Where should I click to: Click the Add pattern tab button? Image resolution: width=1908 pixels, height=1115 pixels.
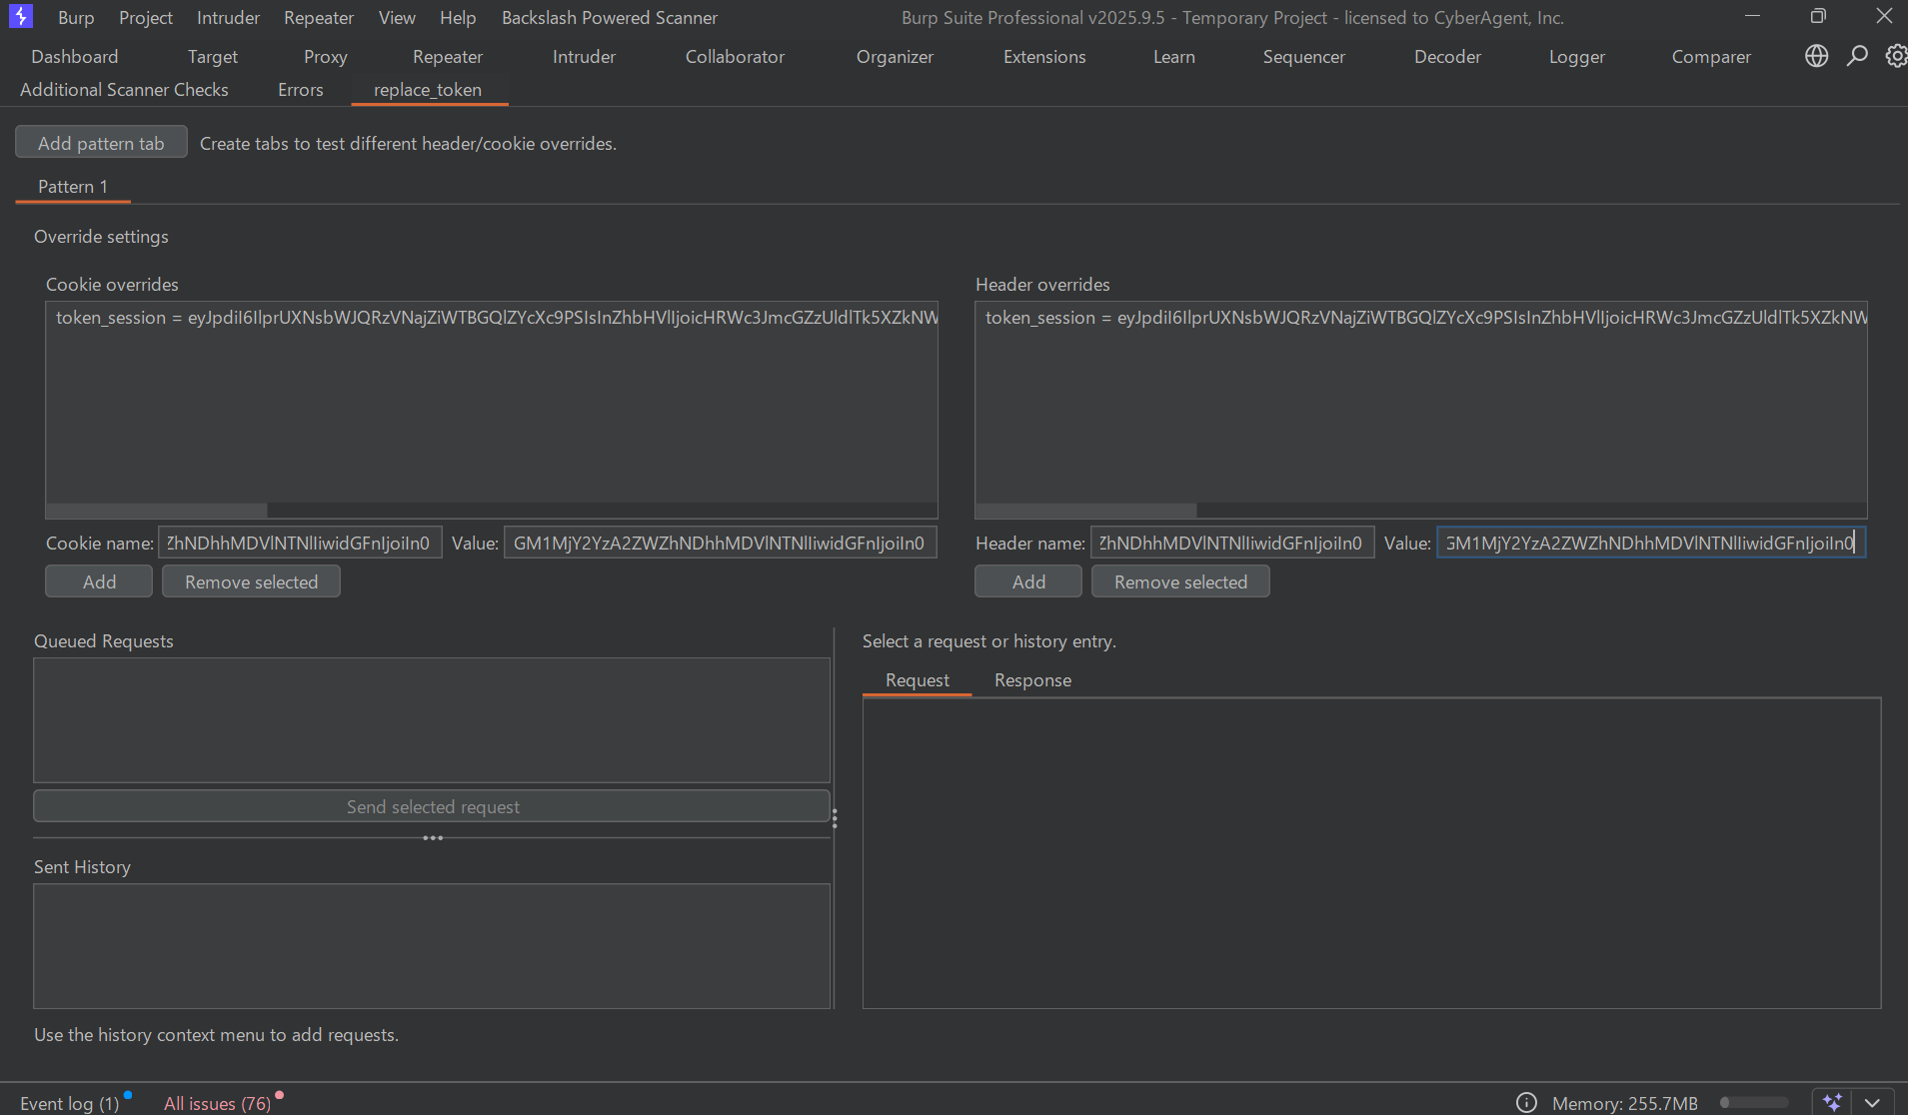(x=101, y=143)
